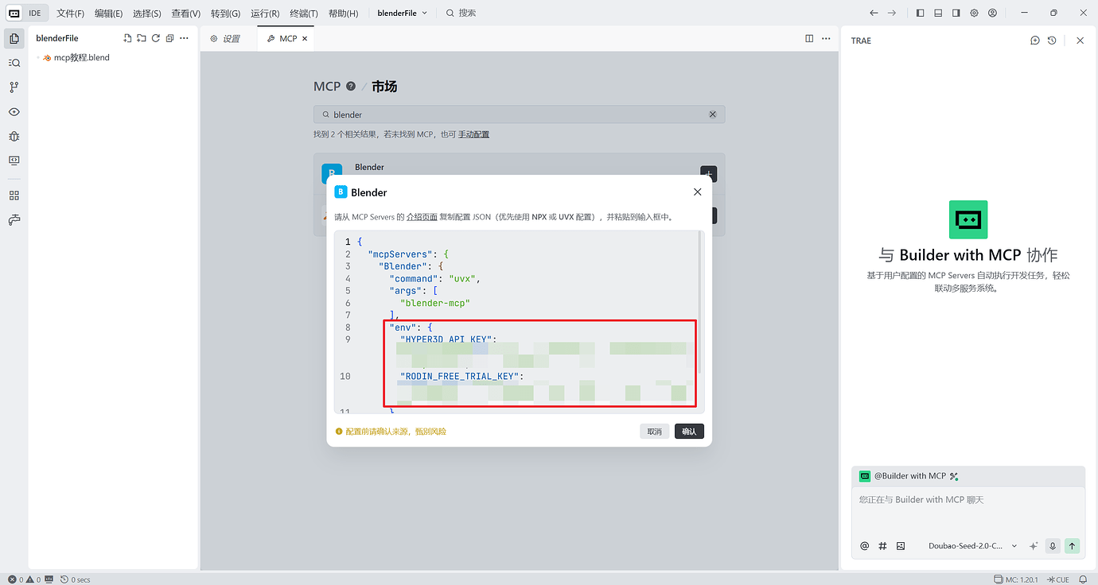Open the Source Control branch icon
The height and width of the screenshot is (585, 1098).
coord(14,87)
